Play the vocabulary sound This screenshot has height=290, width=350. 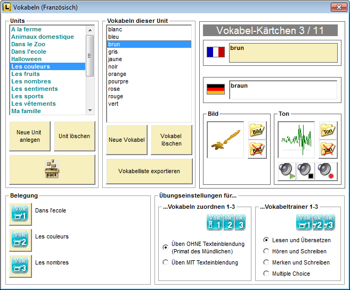[287, 171]
